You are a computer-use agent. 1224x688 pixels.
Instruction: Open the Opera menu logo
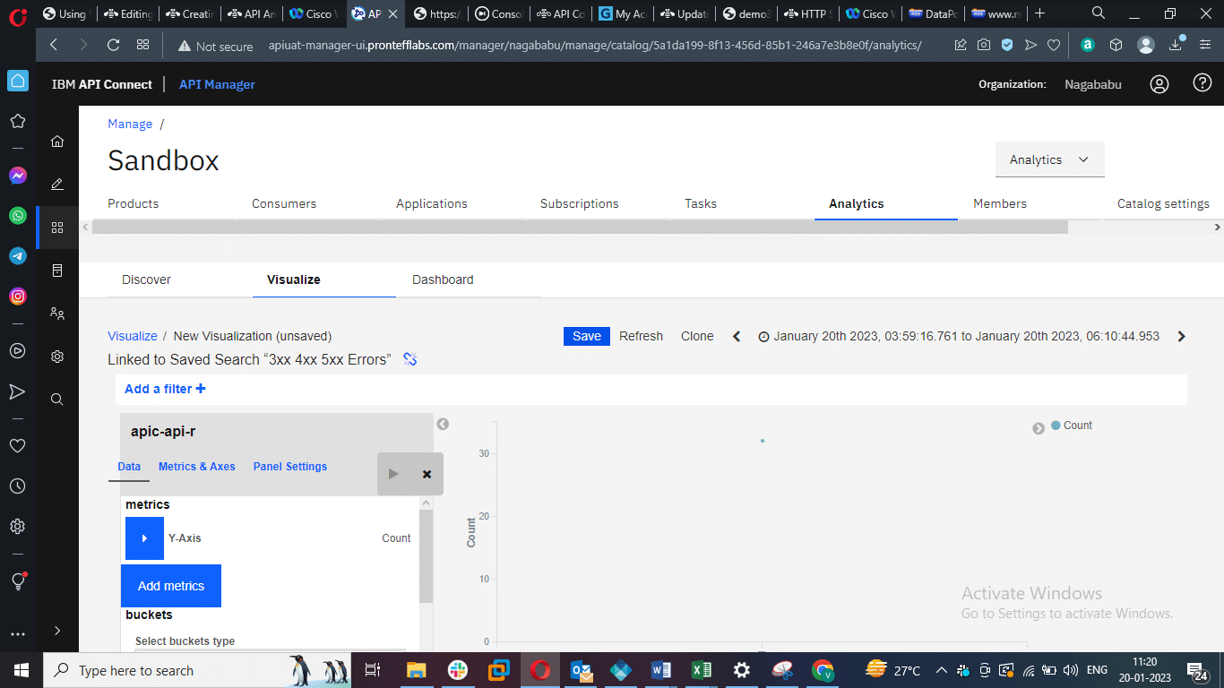point(17,15)
